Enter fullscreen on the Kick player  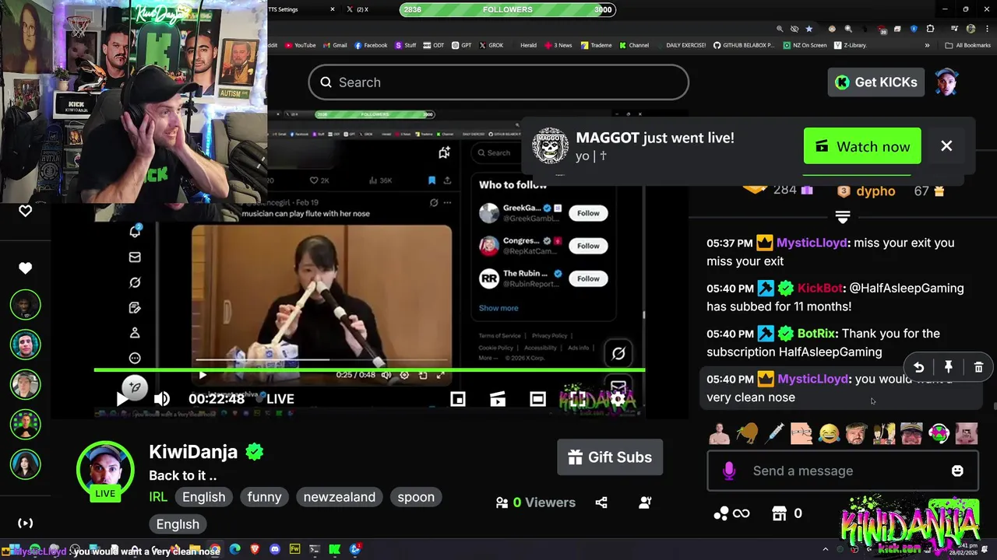577,399
